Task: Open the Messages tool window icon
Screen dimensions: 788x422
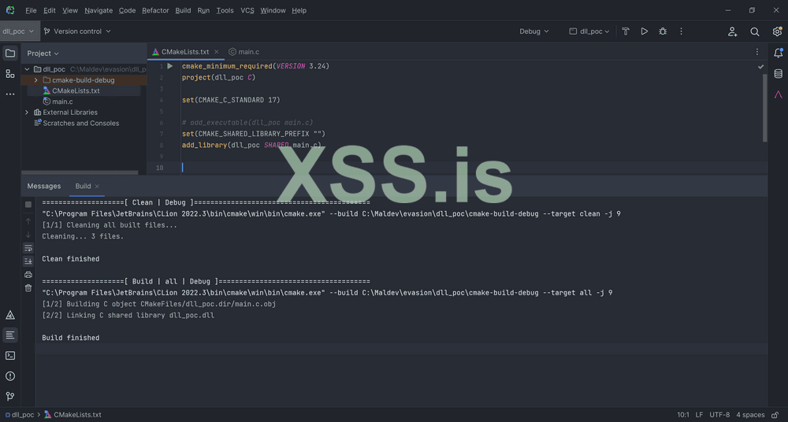Action: click(10, 335)
